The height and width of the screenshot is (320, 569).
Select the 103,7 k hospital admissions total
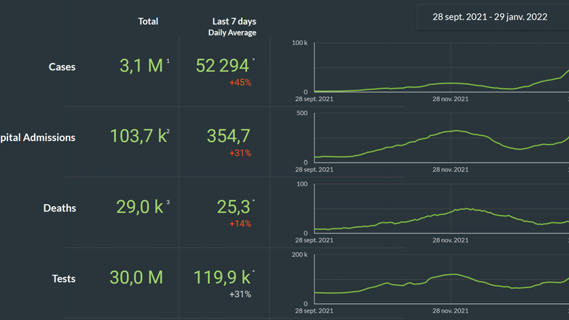(137, 136)
